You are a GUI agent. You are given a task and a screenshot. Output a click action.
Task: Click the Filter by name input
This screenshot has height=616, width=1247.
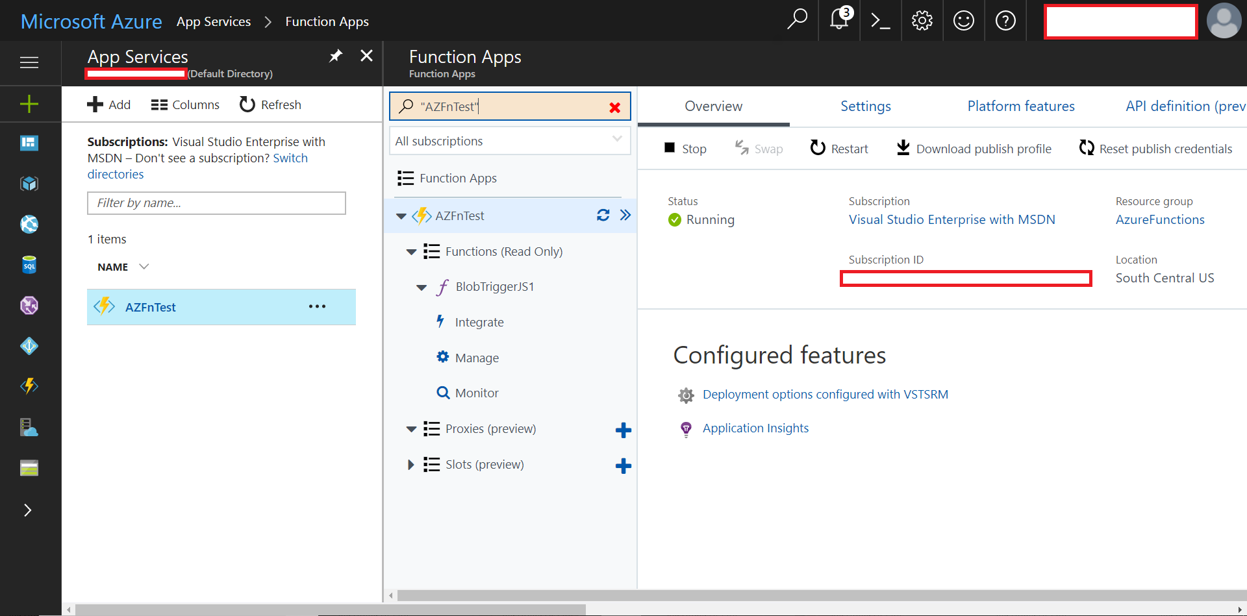click(x=216, y=203)
